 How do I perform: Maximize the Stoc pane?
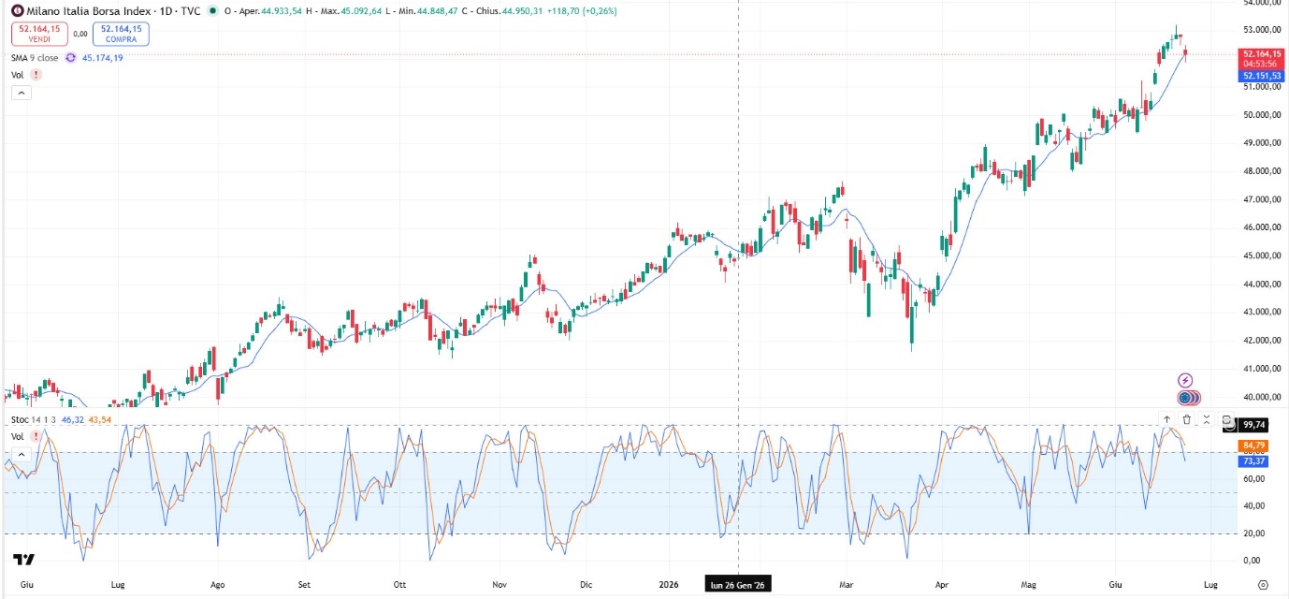[x=1227, y=420]
